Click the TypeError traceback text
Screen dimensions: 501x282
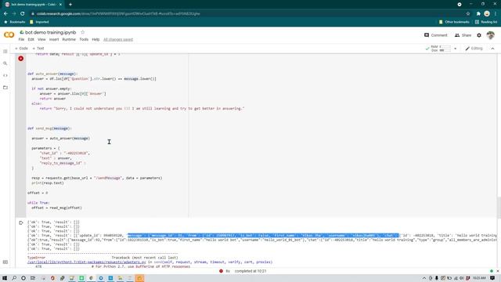coord(37,258)
